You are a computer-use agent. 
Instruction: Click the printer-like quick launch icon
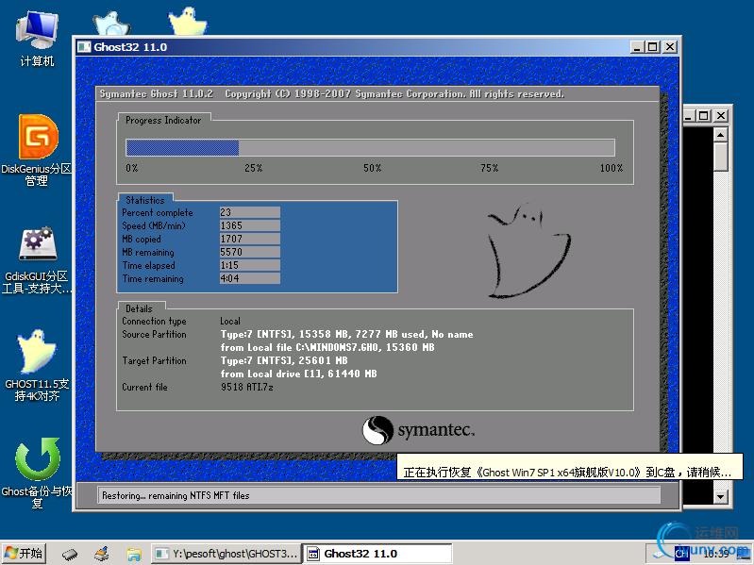pyautogui.click(x=102, y=554)
